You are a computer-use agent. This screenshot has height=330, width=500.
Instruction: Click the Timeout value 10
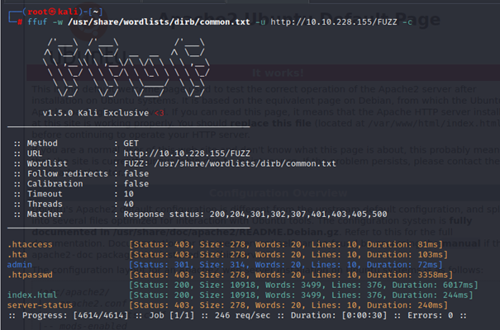[x=131, y=196]
